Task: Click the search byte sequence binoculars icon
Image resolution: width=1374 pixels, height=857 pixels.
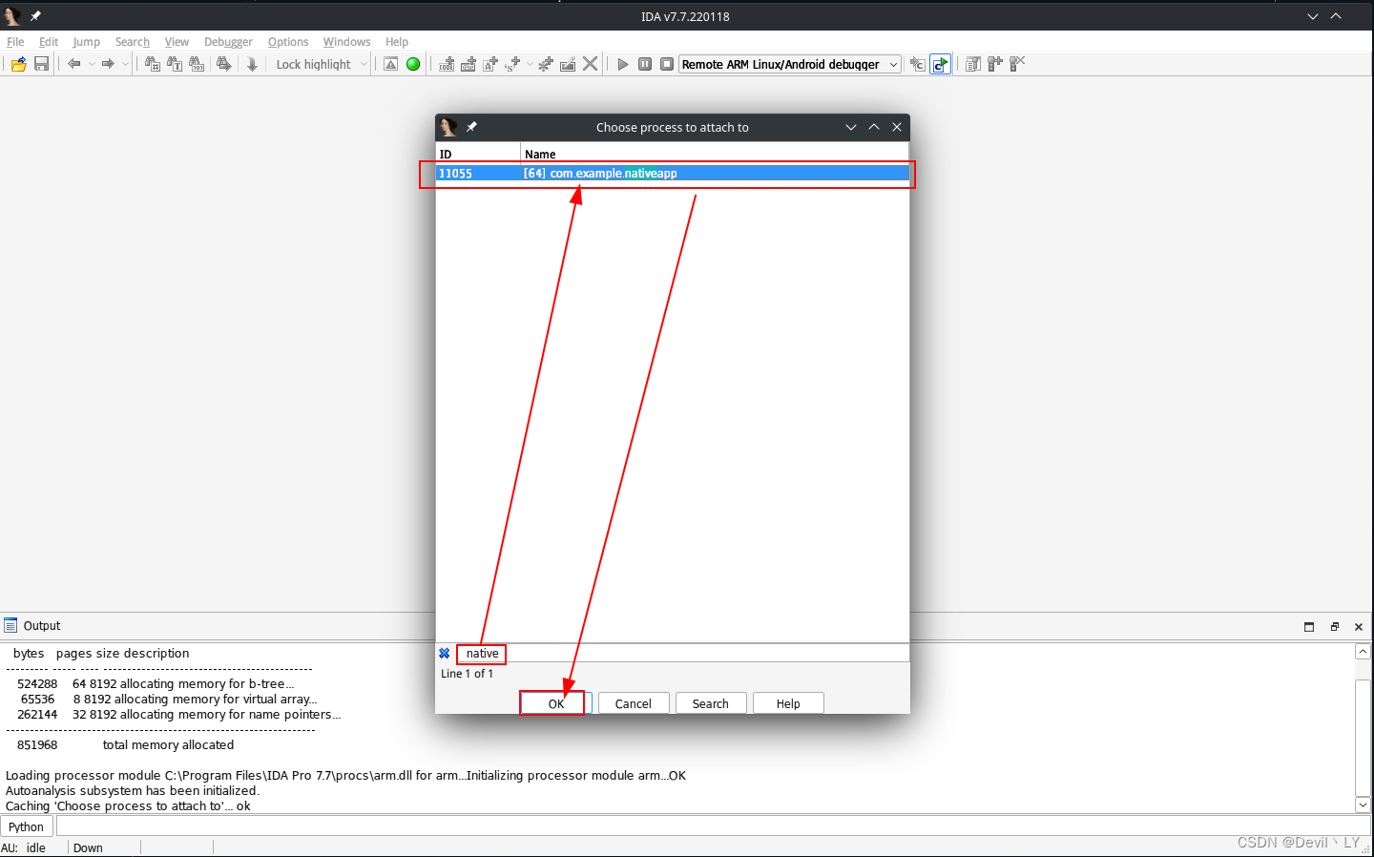Action: [x=197, y=64]
